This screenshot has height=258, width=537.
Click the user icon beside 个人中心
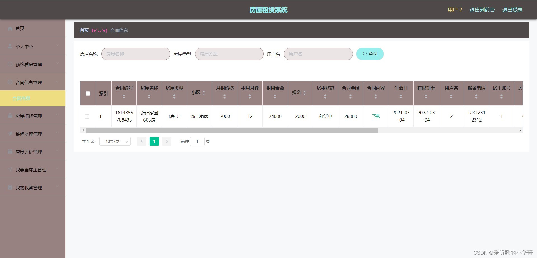point(10,46)
